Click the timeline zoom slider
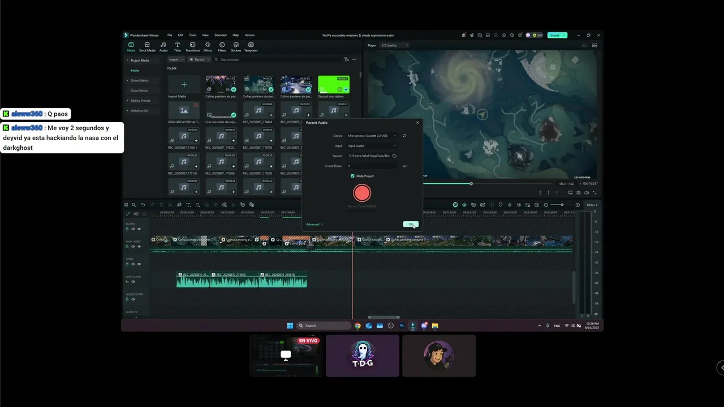 (x=562, y=205)
